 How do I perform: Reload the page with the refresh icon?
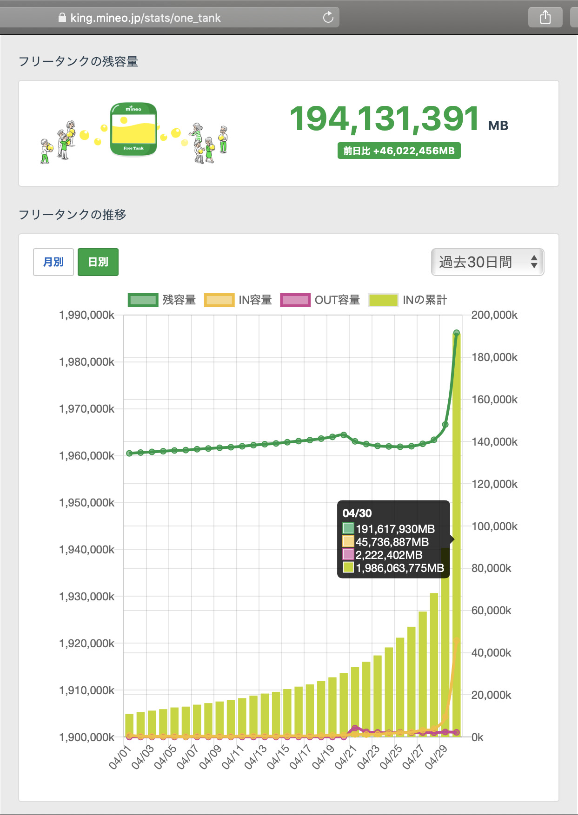coord(328,18)
